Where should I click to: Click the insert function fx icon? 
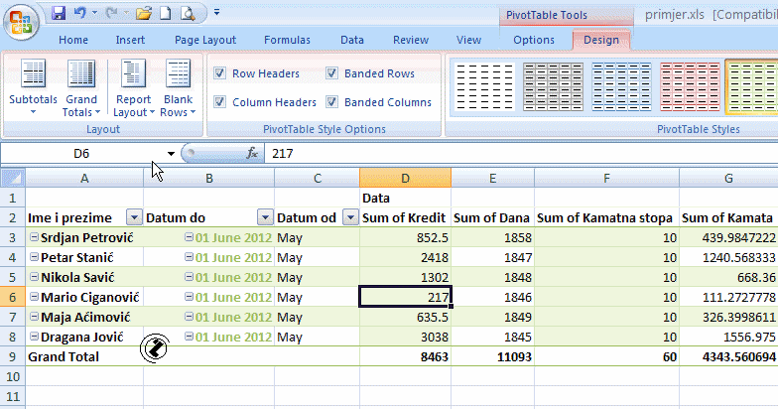click(x=252, y=154)
